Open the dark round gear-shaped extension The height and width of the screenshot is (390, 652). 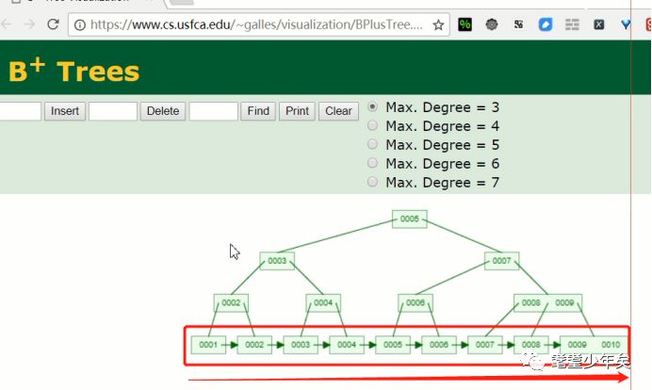492,24
